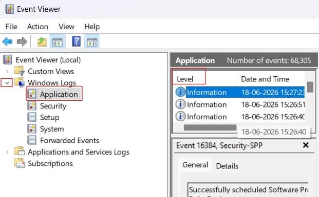Select the Security log tree item
This screenshot has height=197, width=319.
53,106
